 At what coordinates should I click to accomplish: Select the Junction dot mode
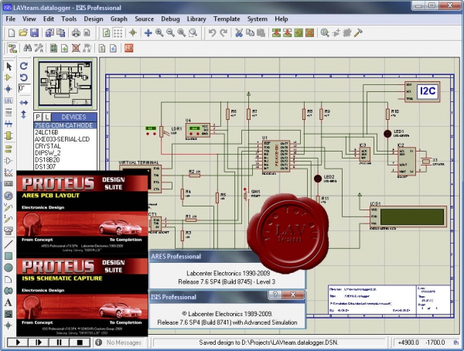coord(9,89)
